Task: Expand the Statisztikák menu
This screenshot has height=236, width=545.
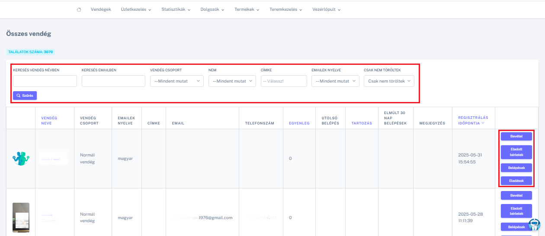Action: (x=176, y=10)
